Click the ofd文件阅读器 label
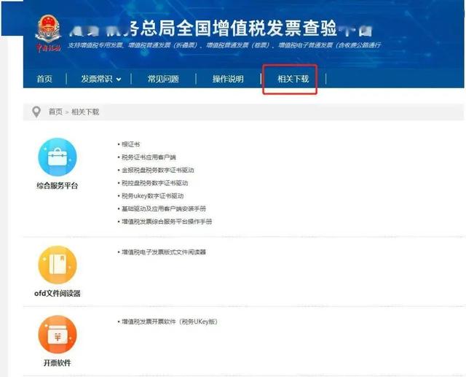Image resolution: width=466 pixels, height=377 pixels. point(58,293)
